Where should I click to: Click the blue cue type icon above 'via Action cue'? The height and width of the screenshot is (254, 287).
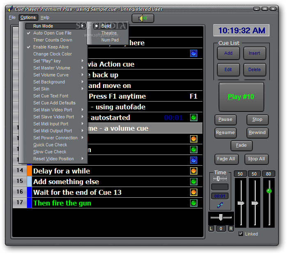193,53
